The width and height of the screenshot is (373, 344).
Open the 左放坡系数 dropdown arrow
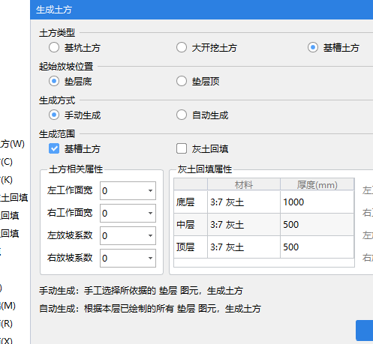[x=150, y=236]
